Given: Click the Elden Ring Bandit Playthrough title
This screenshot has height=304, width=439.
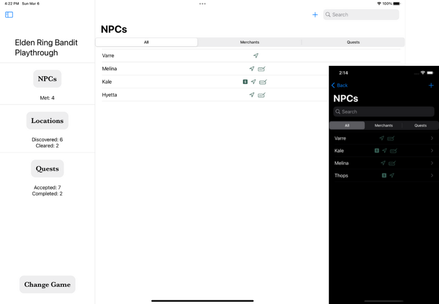Looking at the screenshot, I should [46, 48].
